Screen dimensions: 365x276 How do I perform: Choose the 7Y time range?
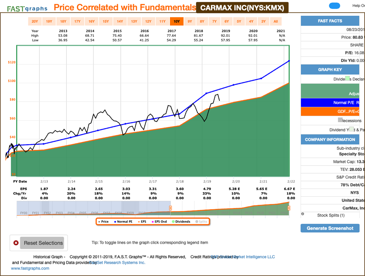(x=214, y=21)
